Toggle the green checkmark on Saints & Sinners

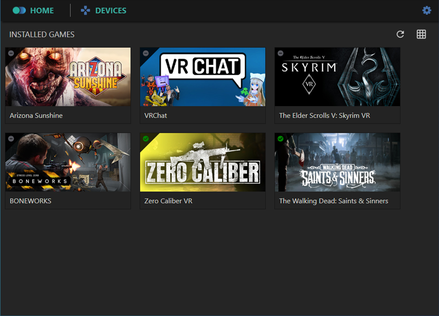280,139
